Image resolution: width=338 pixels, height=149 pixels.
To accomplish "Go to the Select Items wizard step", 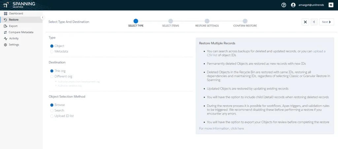I will click(x=171, y=21).
